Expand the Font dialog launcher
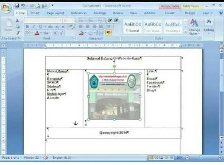The width and height of the screenshot is (224, 165). click(x=73, y=38)
